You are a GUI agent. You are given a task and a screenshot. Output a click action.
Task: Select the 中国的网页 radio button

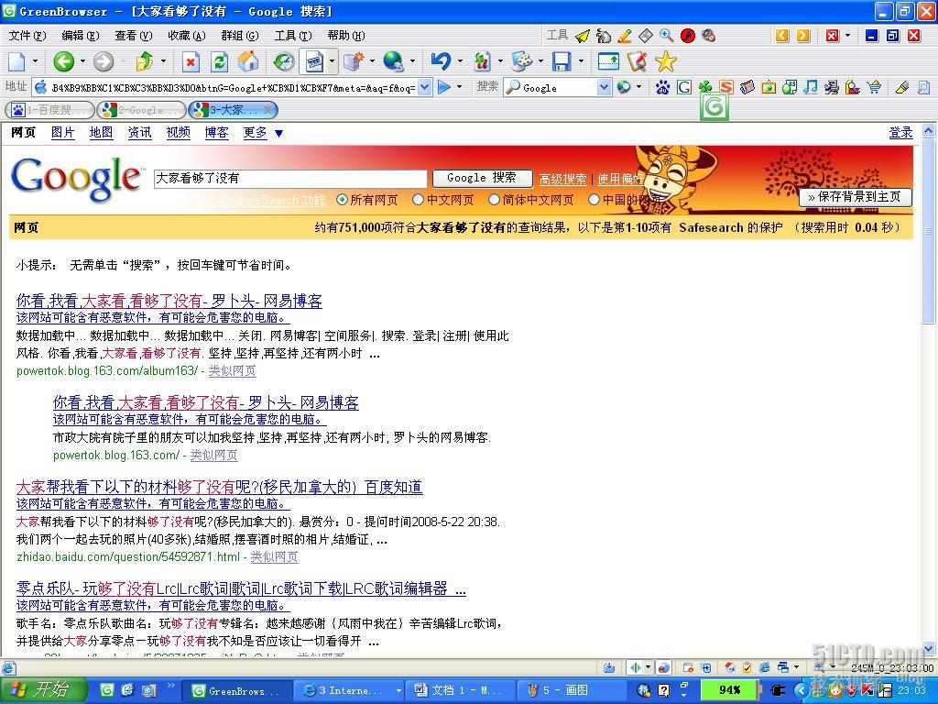pos(594,199)
